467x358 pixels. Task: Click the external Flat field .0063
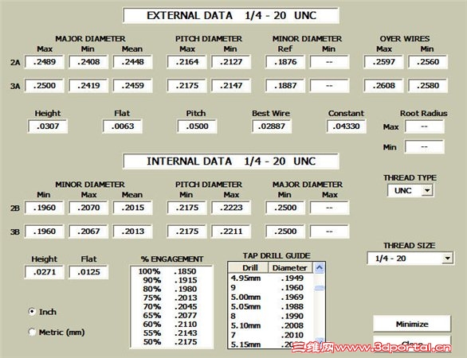tap(122, 126)
